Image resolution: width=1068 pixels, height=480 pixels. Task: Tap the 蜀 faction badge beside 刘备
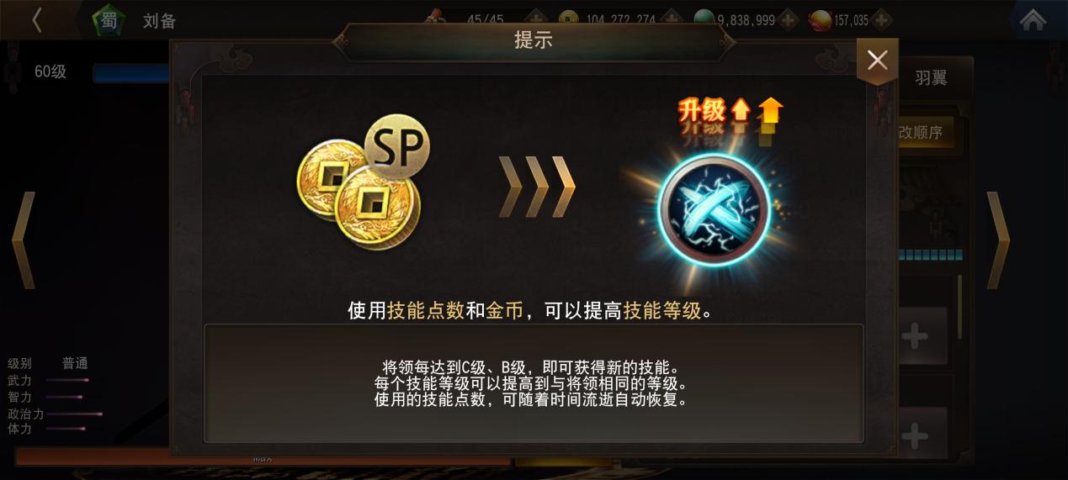coord(109,20)
